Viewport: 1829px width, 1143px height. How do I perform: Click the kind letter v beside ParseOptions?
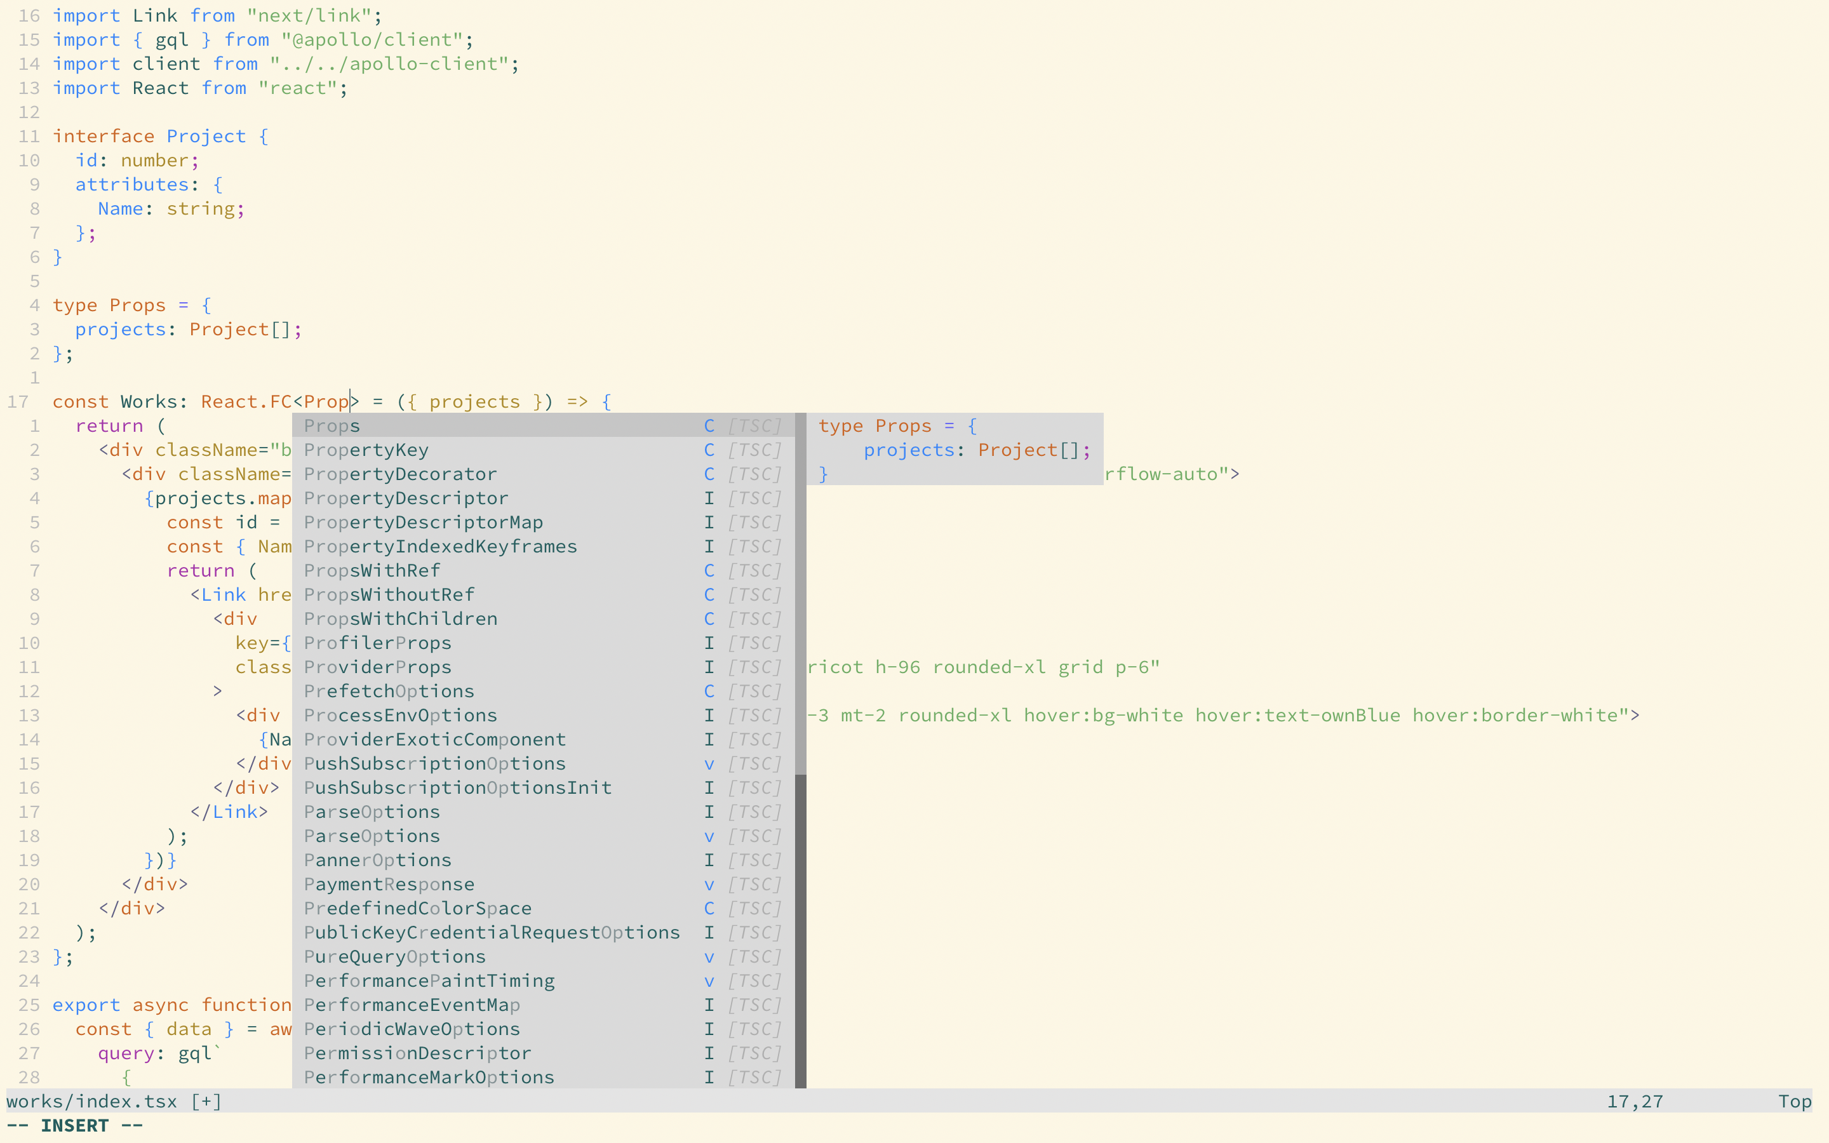(x=709, y=836)
